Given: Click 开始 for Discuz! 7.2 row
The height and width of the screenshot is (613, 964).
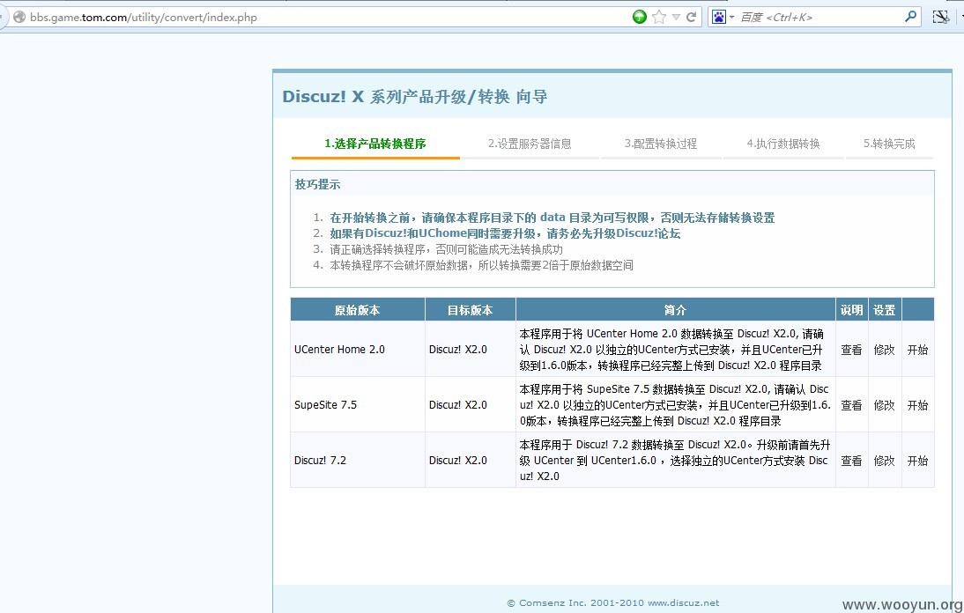Looking at the screenshot, I should pos(917,460).
